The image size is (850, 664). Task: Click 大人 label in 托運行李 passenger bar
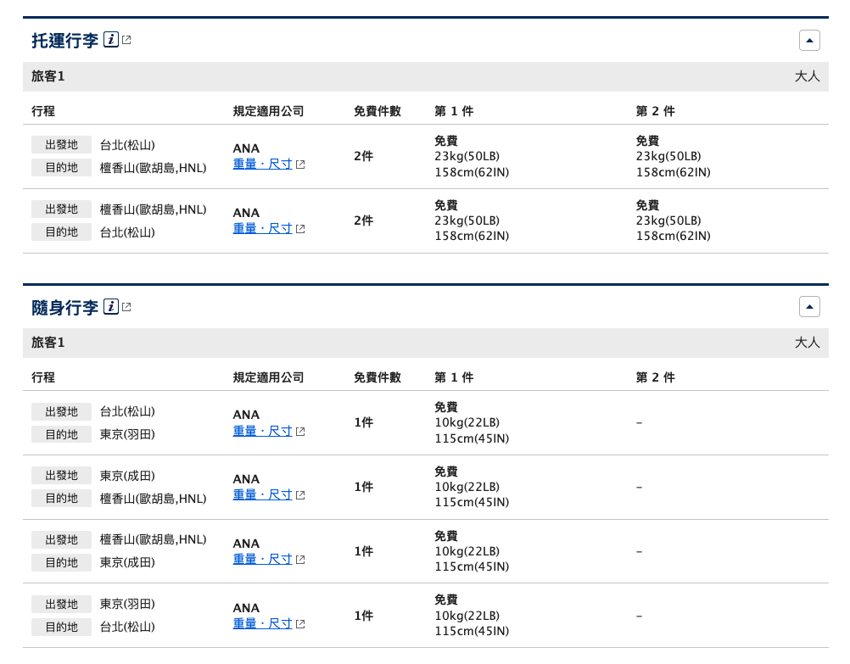click(x=808, y=76)
